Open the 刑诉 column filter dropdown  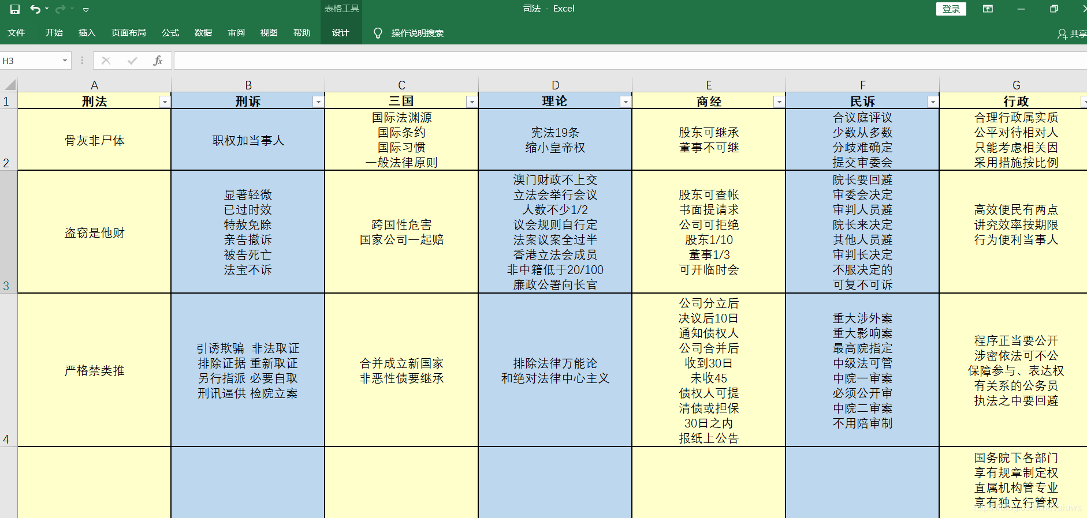click(318, 102)
